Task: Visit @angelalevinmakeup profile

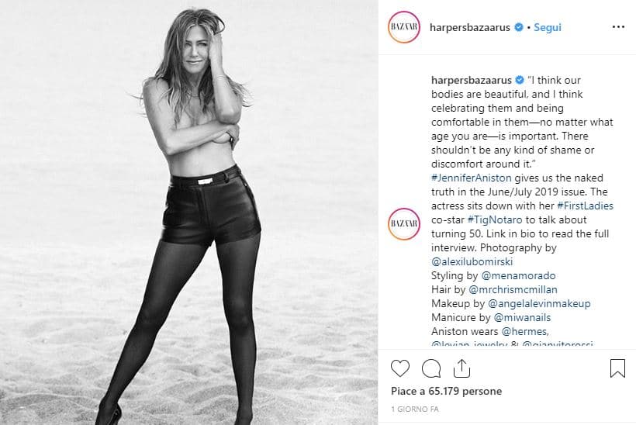Action: click(539, 303)
